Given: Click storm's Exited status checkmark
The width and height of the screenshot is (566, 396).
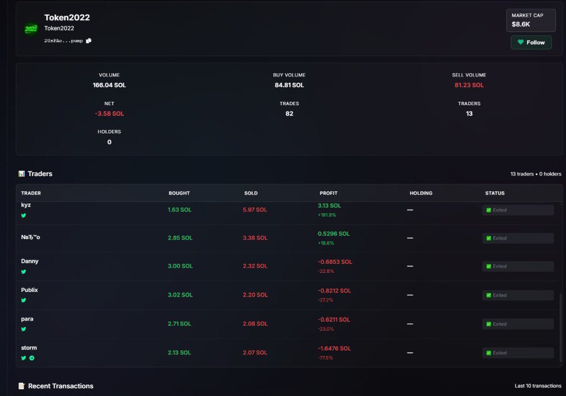Looking at the screenshot, I should pos(489,353).
